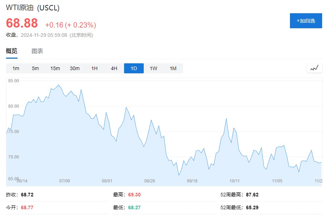Choose the 15m interval
The width and height of the screenshot is (325, 215).
click(x=55, y=68)
